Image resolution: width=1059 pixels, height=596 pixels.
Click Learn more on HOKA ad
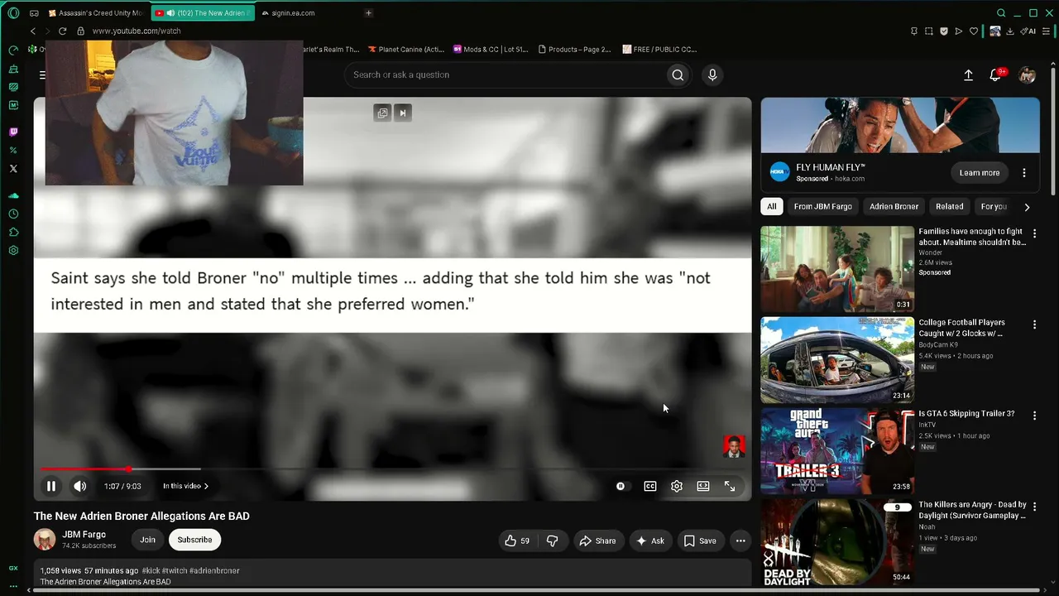(980, 173)
